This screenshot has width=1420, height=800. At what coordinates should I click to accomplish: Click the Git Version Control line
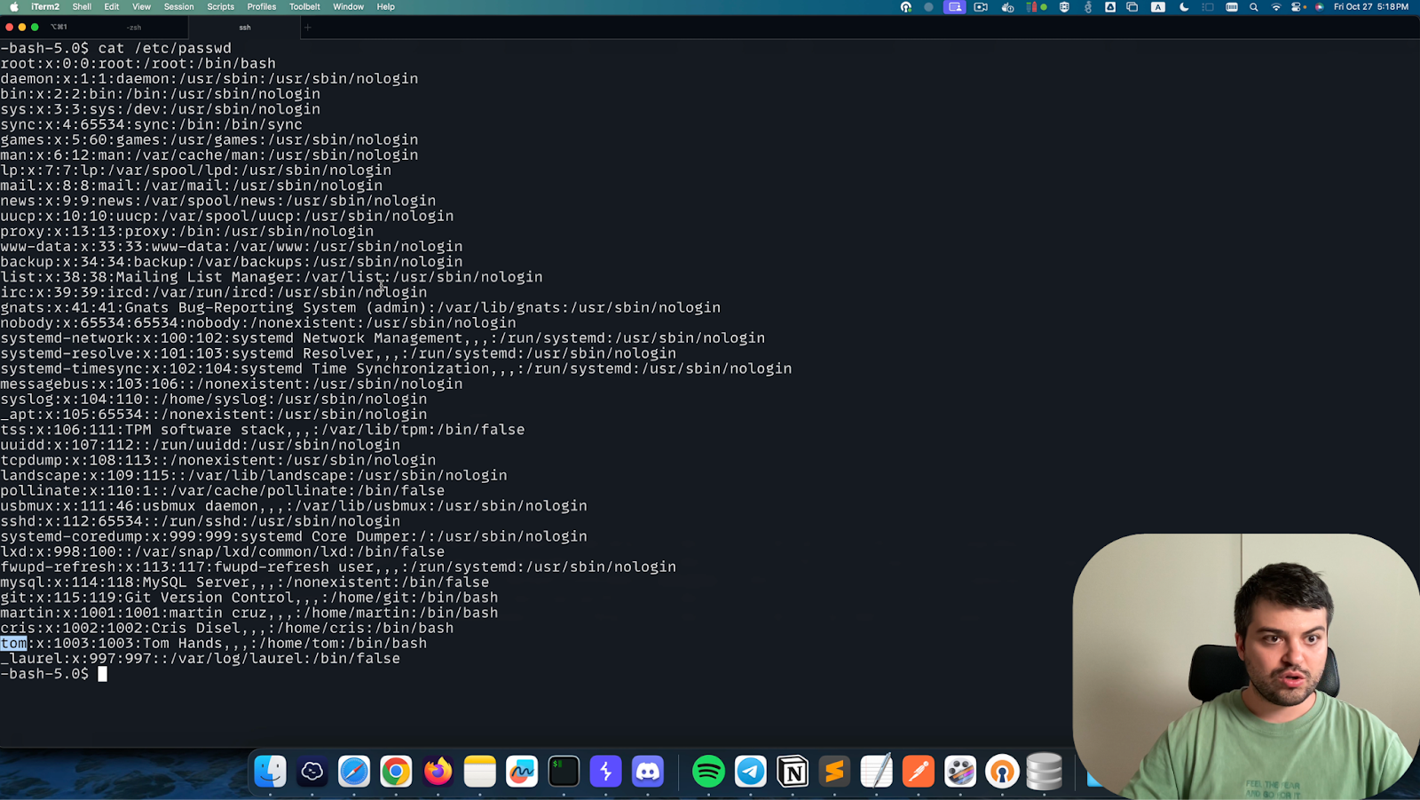(249, 598)
